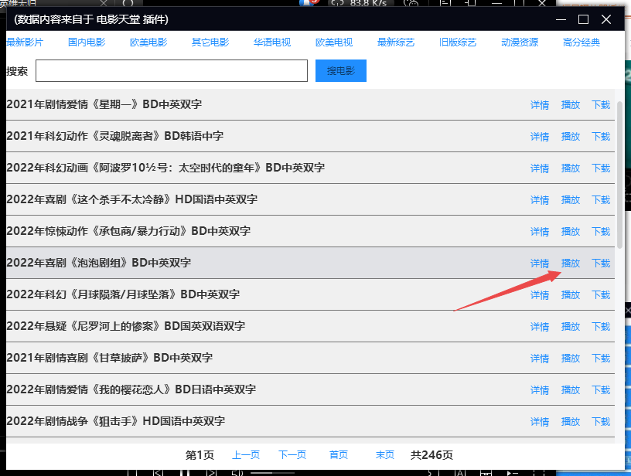Close the 电影天堂 plugin window
This screenshot has height=476, width=631.
coord(606,19)
